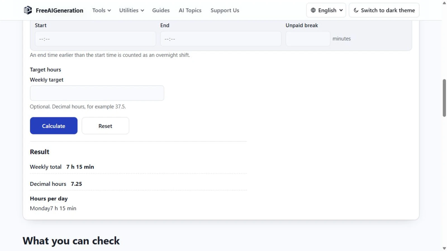This screenshot has height=251, width=447.
Task: Click the FreeAIGeneration brand name
Action: pos(60,11)
